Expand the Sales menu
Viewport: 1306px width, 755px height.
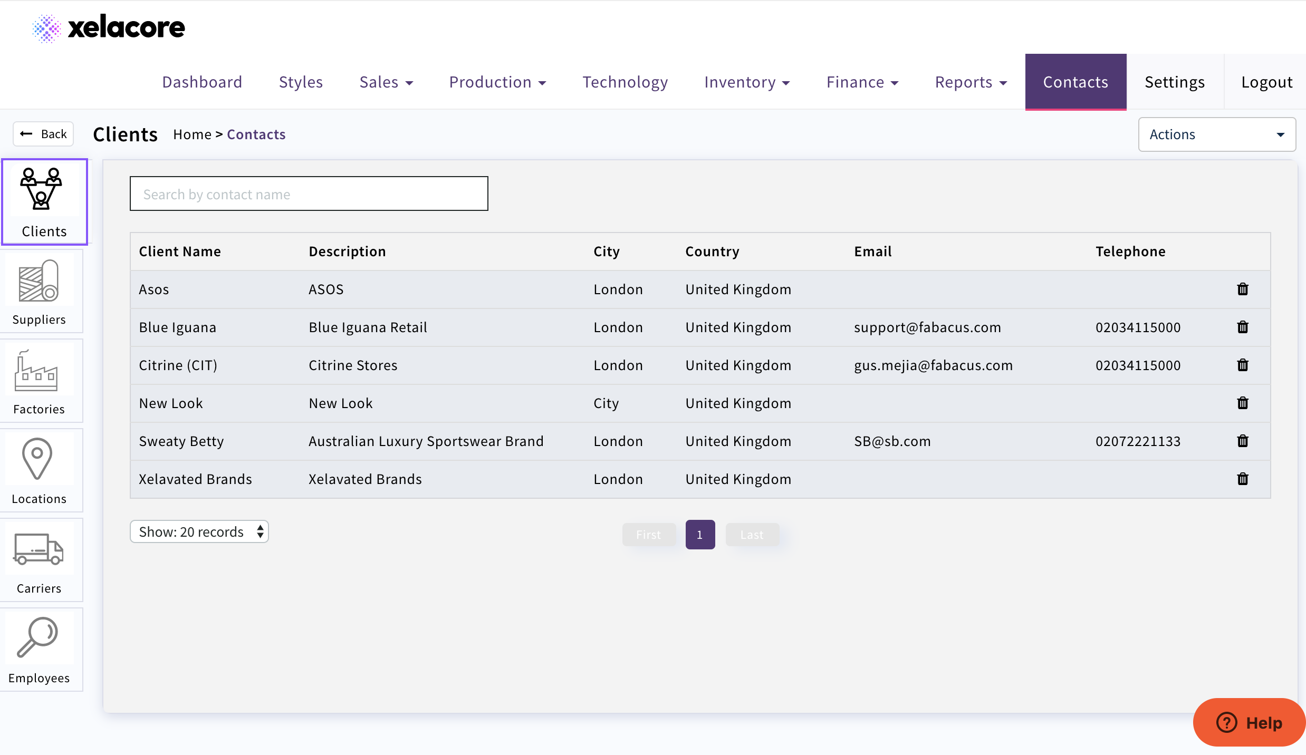[x=386, y=82]
